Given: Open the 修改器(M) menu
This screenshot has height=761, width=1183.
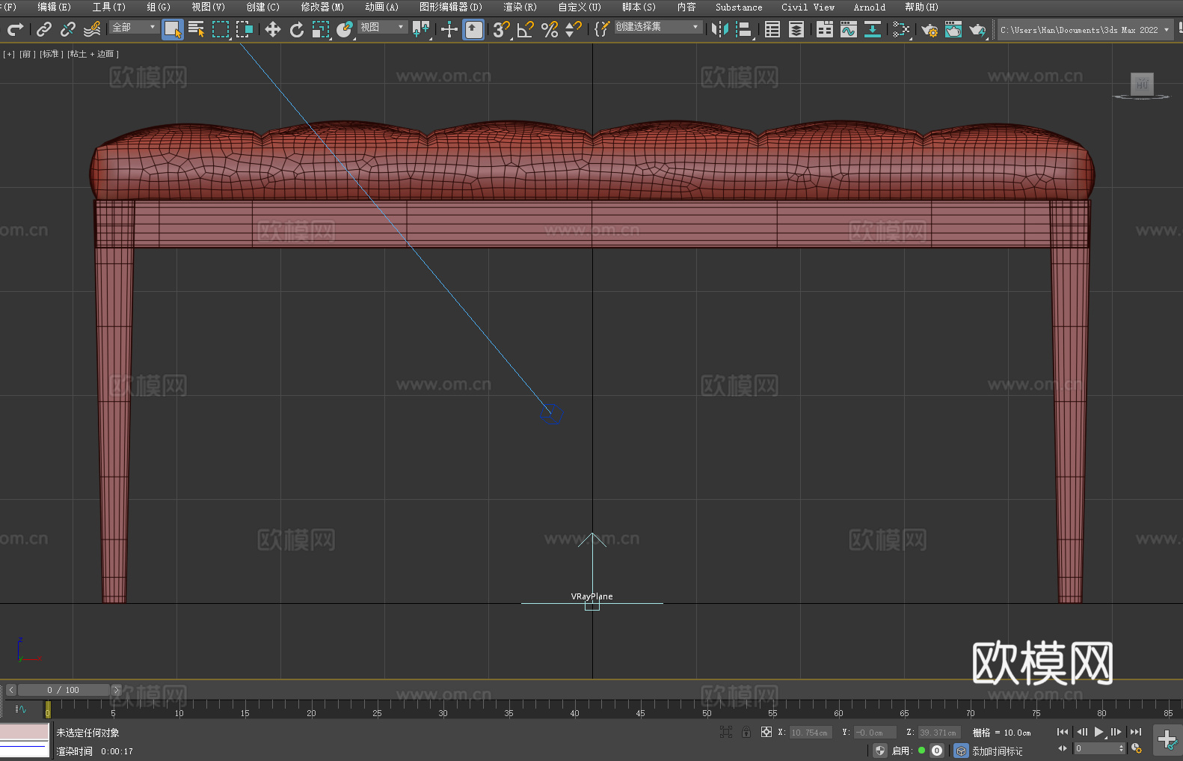Looking at the screenshot, I should [x=322, y=7].
